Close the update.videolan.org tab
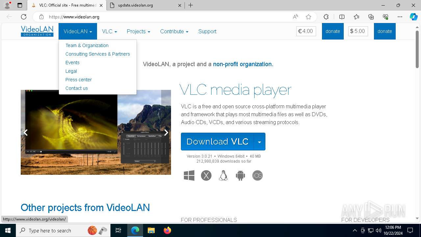This screenshot has height=237, width=421. [180, 5]
